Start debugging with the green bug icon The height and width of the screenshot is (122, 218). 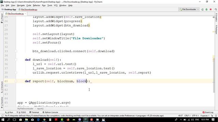[x=206, y=9]
